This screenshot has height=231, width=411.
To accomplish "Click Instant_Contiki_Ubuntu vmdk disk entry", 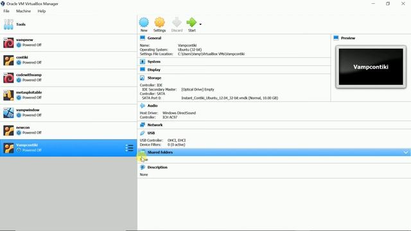I will click(230, 98).
